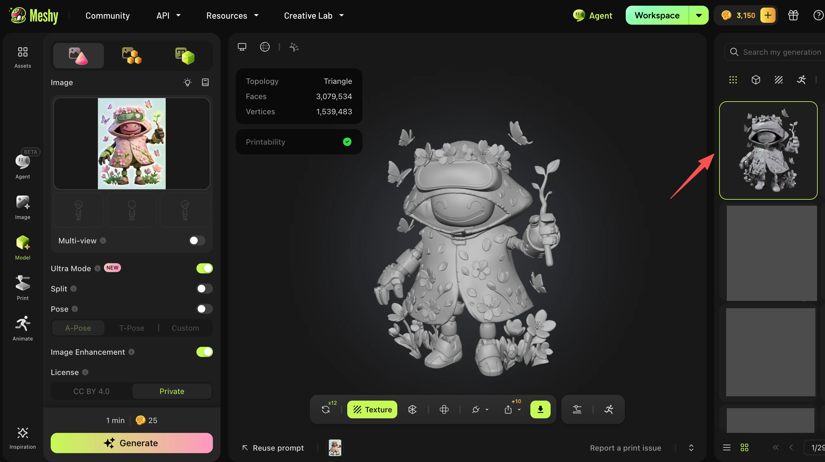
Task: Click the regenerate x12 icon
Action: point(326,409)
